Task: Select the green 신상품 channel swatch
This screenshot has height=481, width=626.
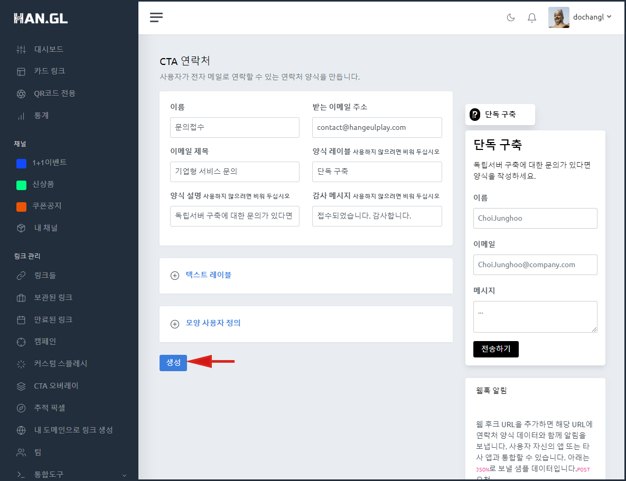Action: [x=21, y=185]
